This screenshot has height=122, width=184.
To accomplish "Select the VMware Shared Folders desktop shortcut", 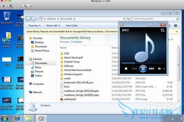I will point(6,40).
